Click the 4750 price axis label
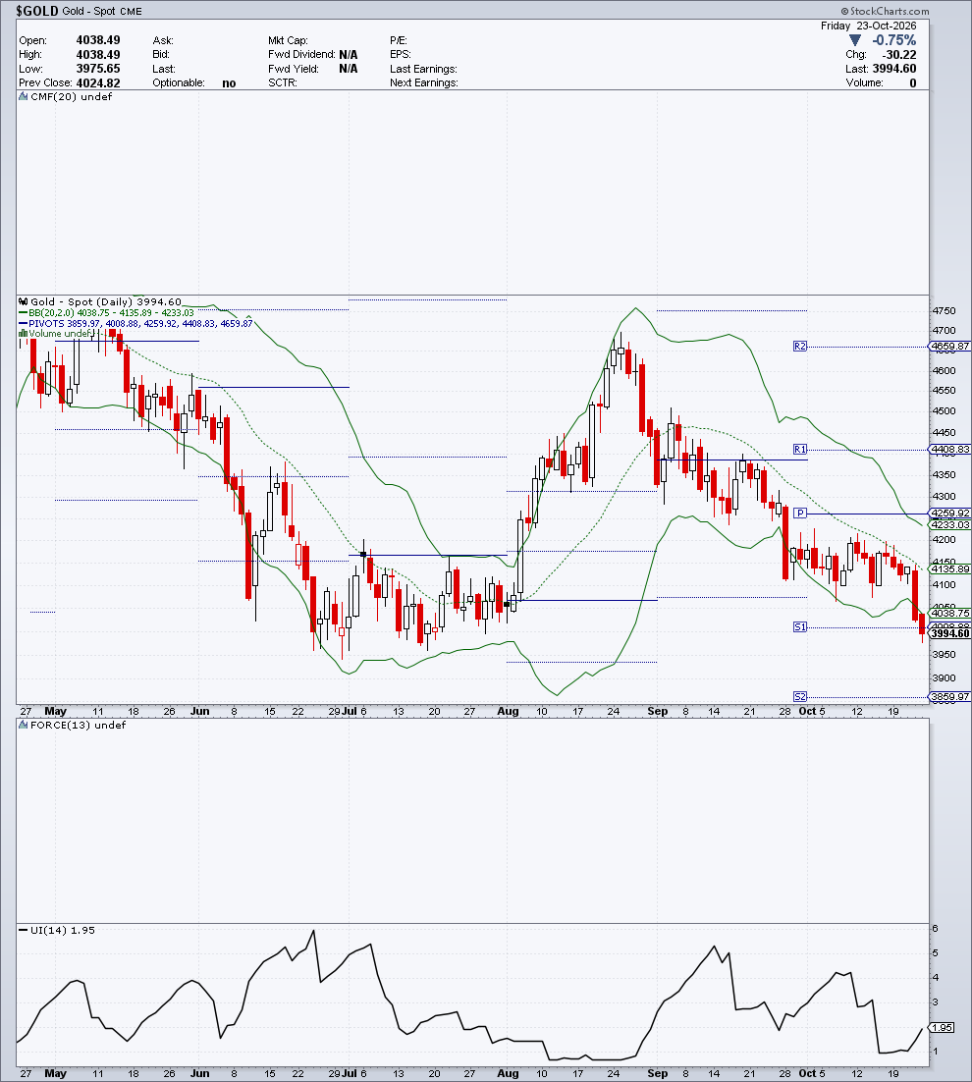 (944, 311)
